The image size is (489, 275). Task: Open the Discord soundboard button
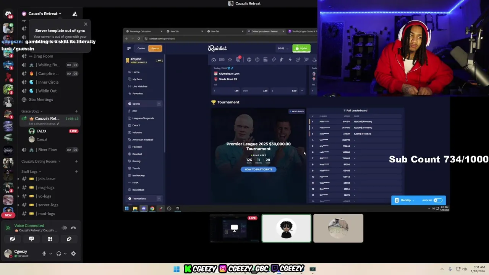tap(69, 239)
